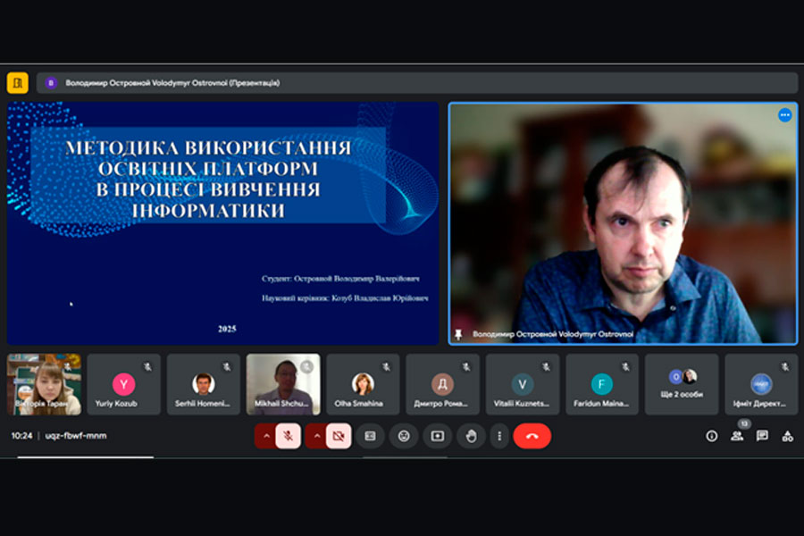Open the 'Ще 2 особи' overflow tile

point(682,384)
